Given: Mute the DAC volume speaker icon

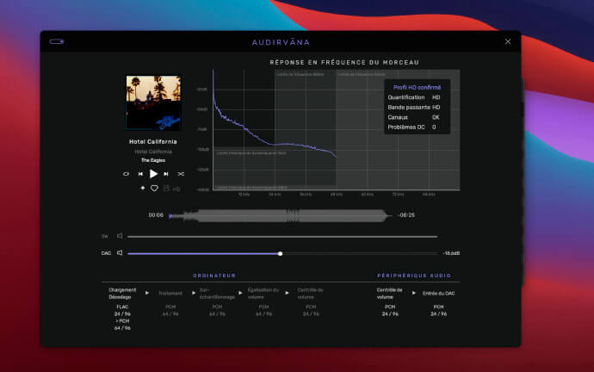Looking at the screenshot, I should (x=120, y=252).
